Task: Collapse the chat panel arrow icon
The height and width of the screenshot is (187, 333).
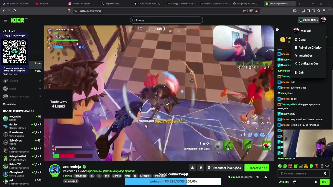Action: point(277,30)
